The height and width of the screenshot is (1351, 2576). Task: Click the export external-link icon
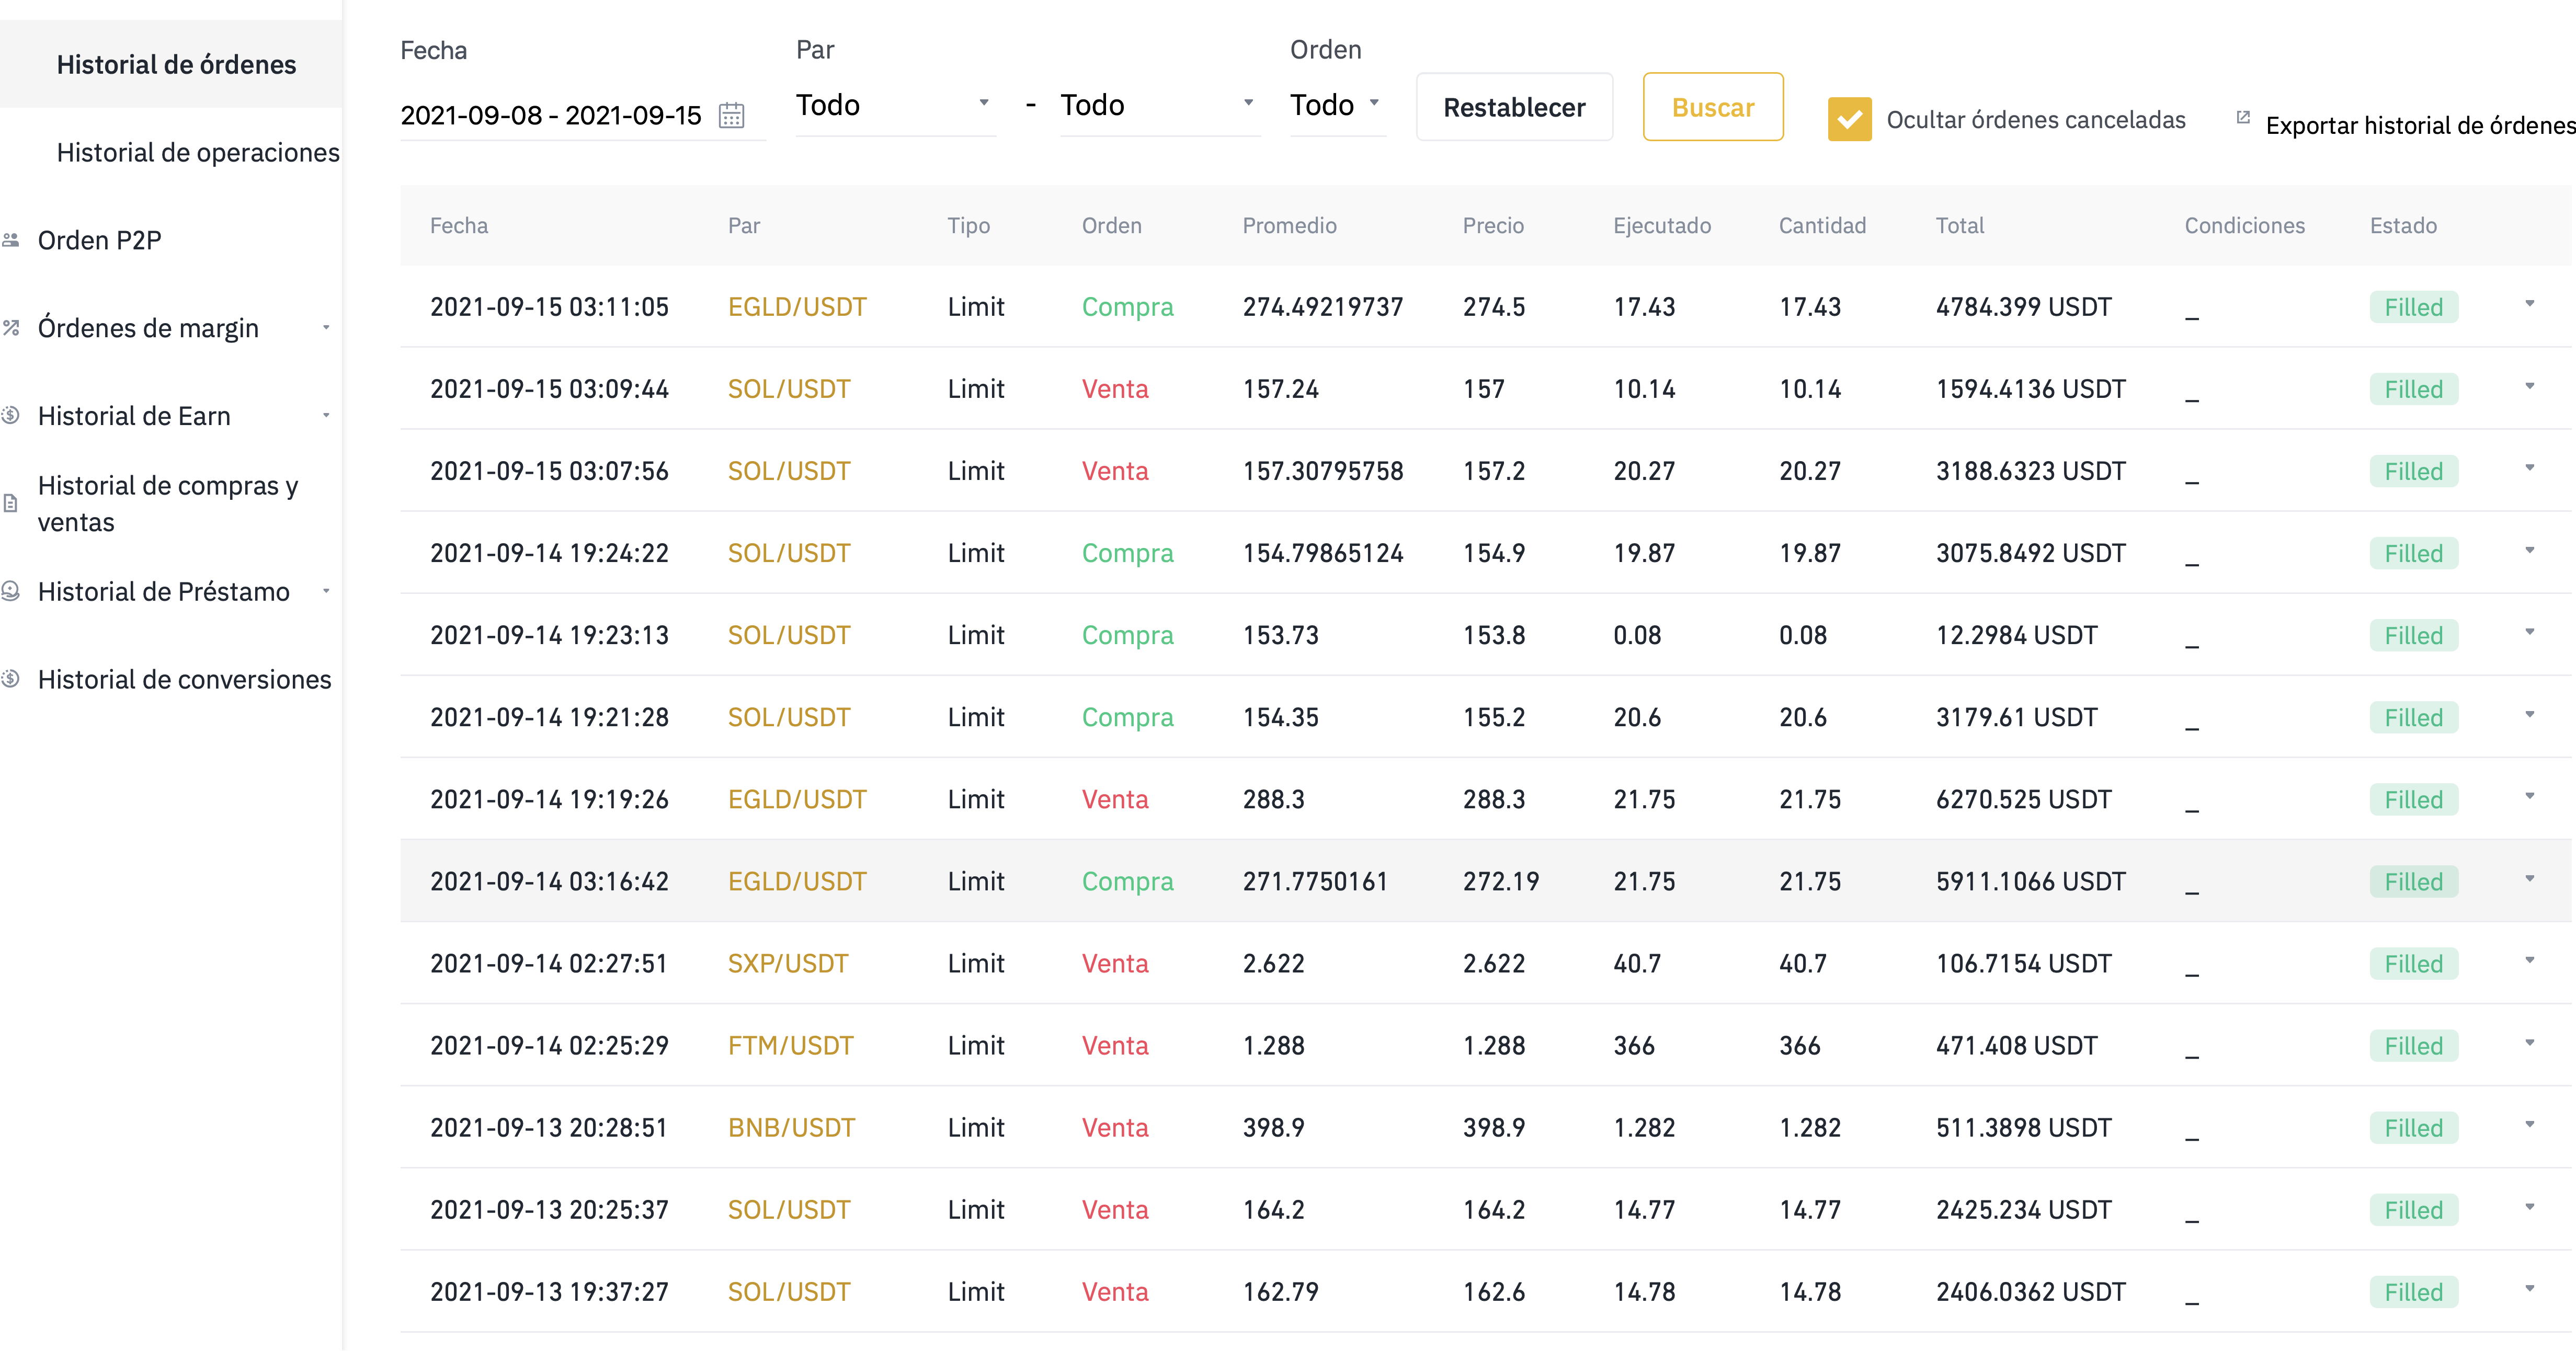pos(2243,117)
